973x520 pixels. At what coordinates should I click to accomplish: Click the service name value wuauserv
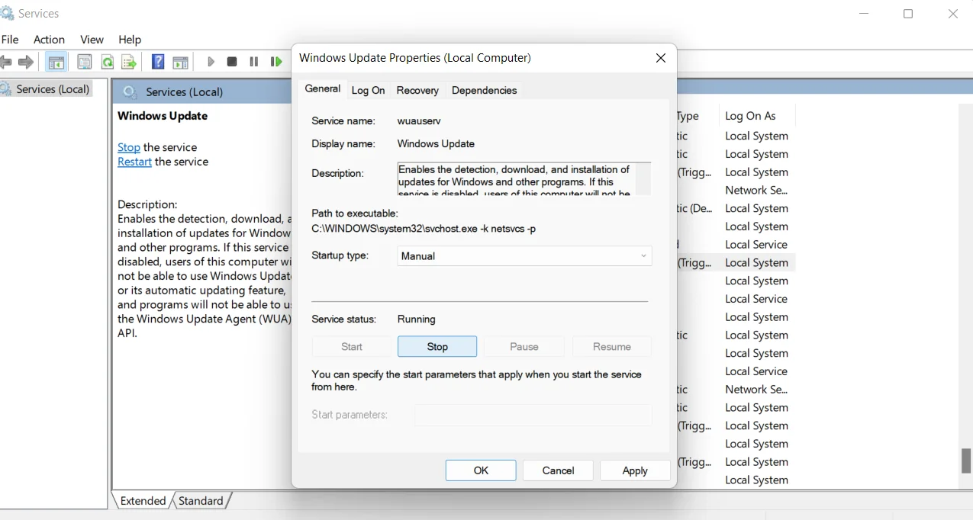pyautogui.click(x=419, y=120)
